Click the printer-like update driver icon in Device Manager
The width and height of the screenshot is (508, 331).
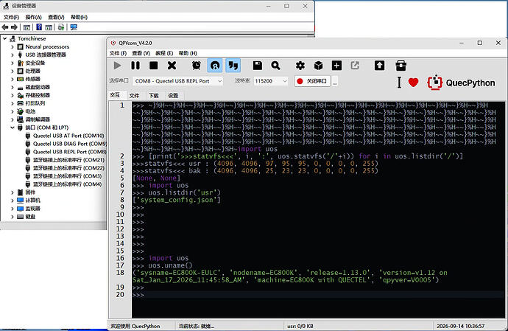pyautogui.click(x=61, y=27)
